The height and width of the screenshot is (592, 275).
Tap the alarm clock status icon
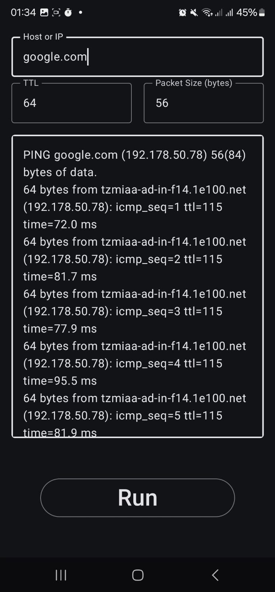[182, 13]
